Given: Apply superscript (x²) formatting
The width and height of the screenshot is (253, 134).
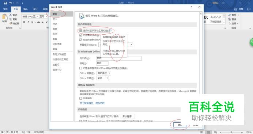Looking at the screenshot, I should pyautogui.click(x=47, y=22).
